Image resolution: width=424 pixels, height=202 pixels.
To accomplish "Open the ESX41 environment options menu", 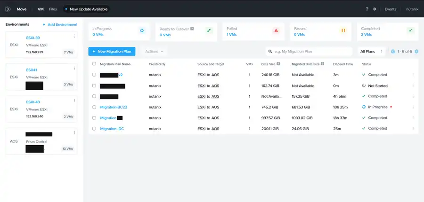I will click(x=74, y=68).
